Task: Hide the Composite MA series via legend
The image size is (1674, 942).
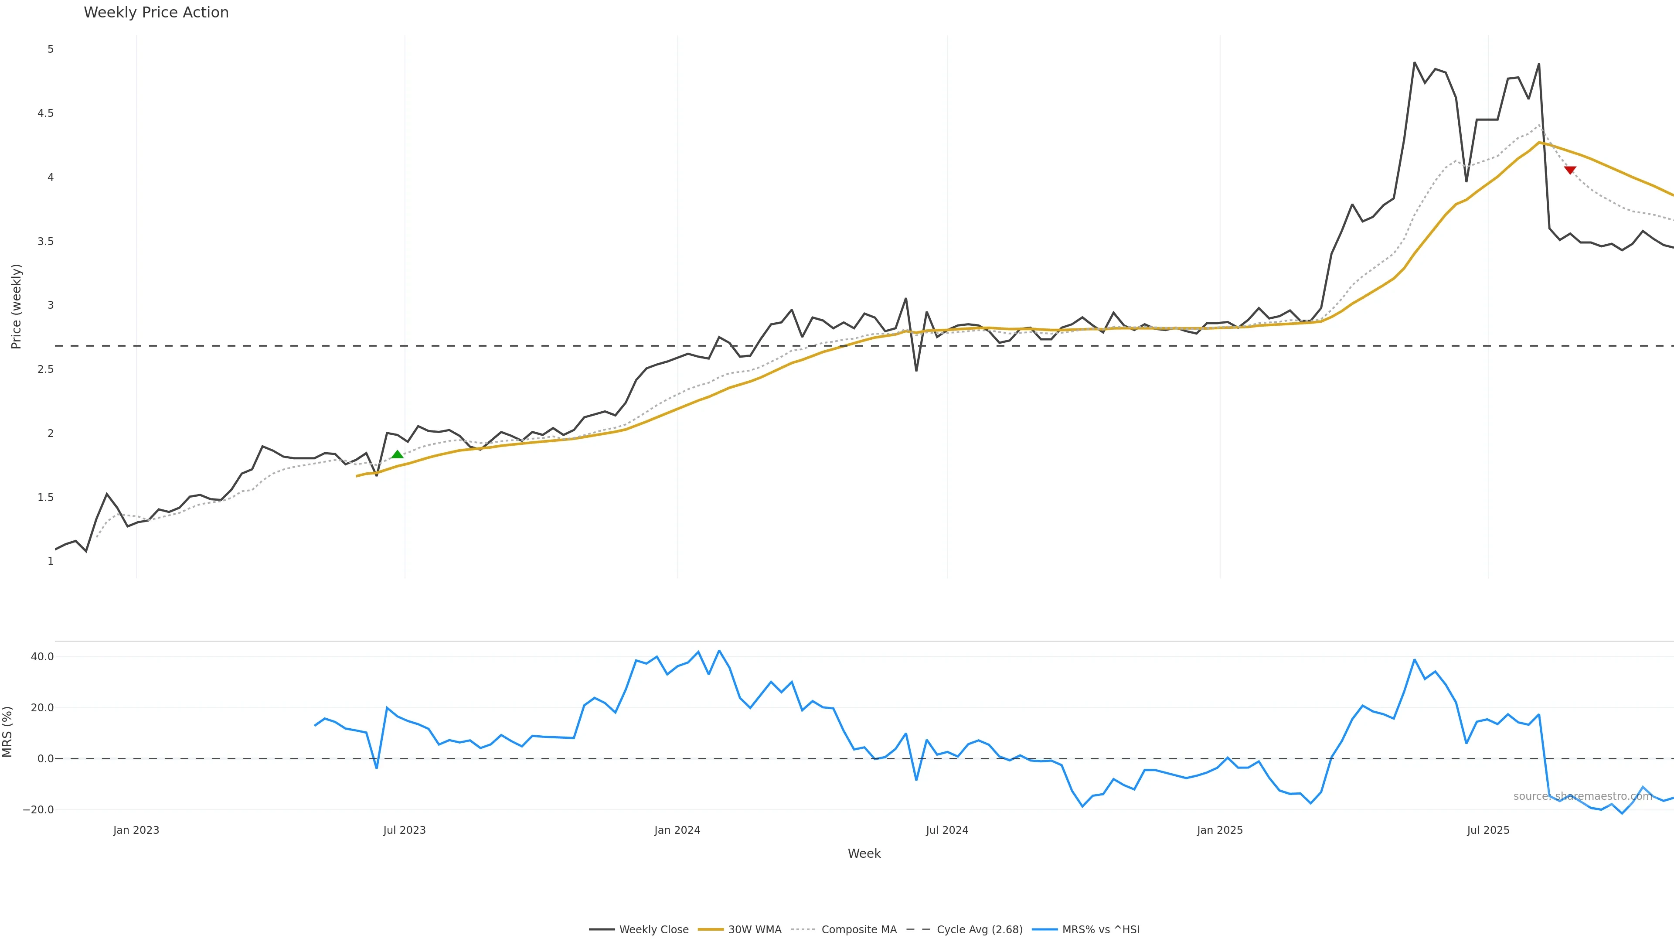Action: (858, 930)
